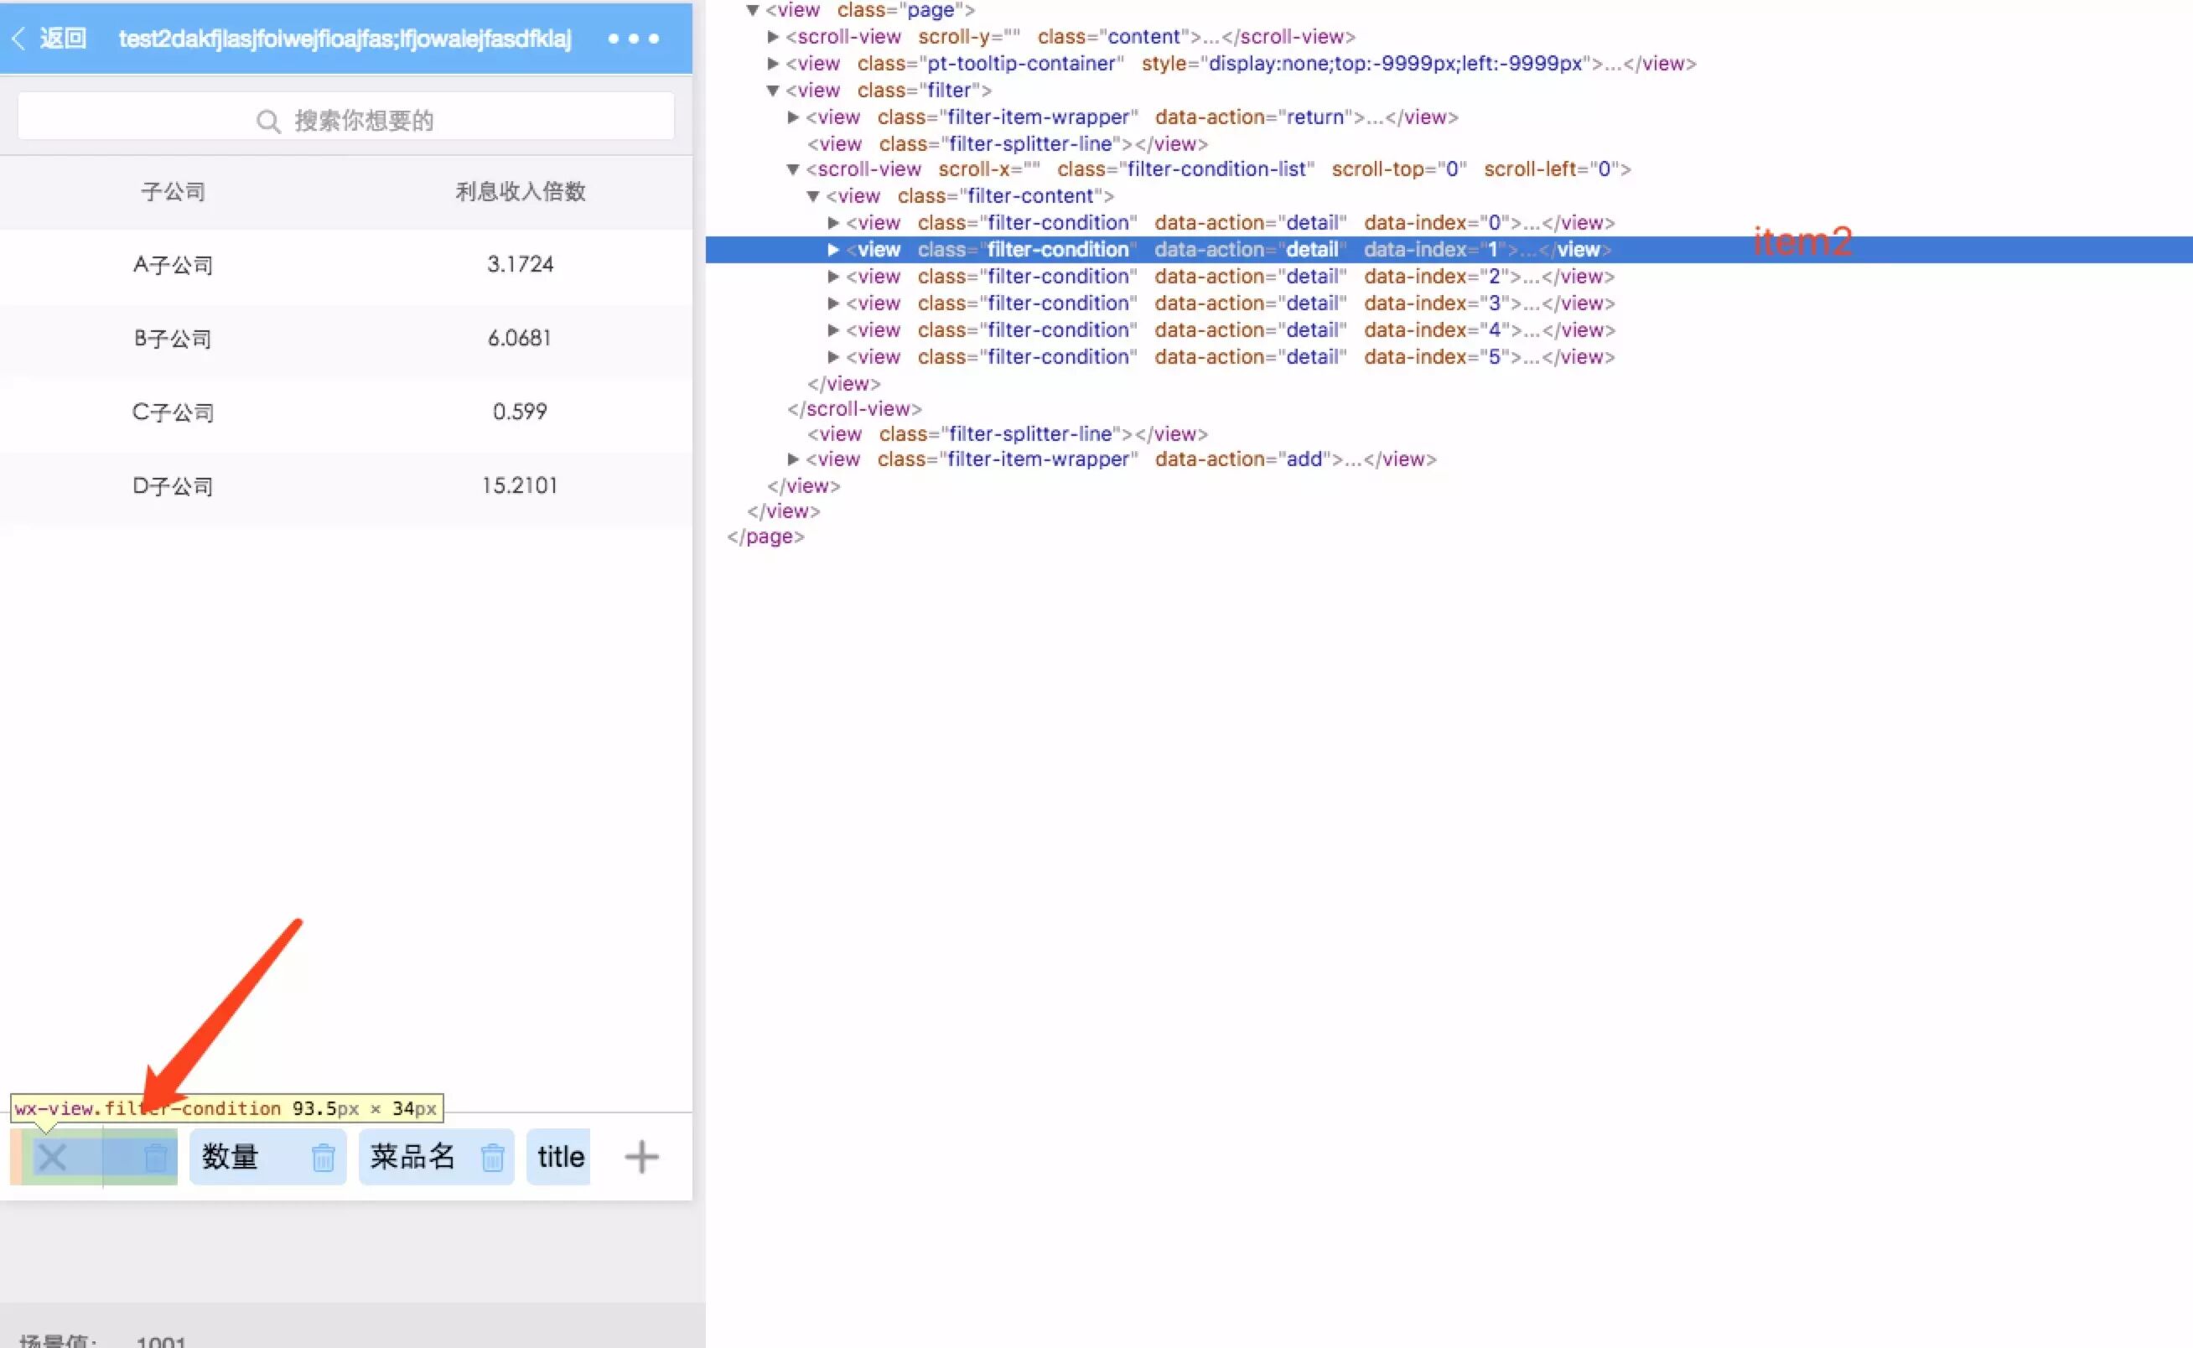The image size is (2193, 1348).
Task: Expand the scroll-view content node
Action: (773, 37)
